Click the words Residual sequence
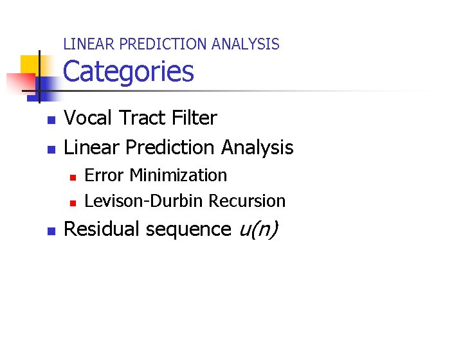Viewport: 463px width, 347px height. pos(148,229)
